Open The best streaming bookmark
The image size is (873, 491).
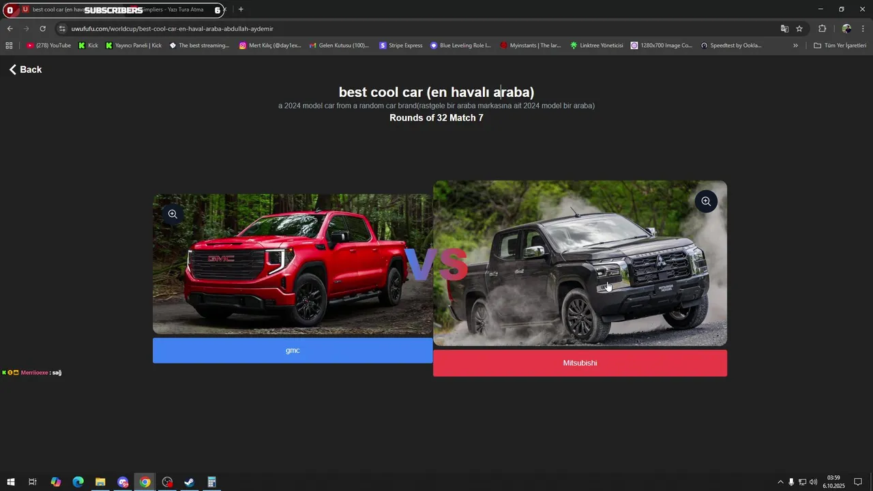[x=199, y=46]
